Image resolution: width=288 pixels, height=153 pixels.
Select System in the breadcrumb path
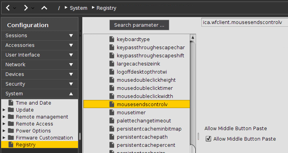78,8
